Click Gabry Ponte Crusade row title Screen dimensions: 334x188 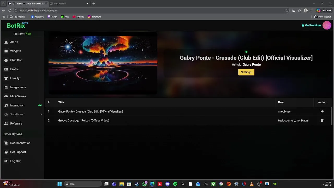(91, 111)
